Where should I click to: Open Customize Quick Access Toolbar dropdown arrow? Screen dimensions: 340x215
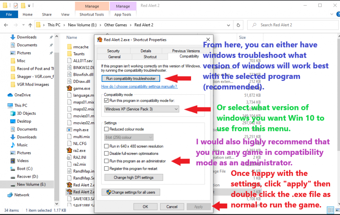coord(29,6)
